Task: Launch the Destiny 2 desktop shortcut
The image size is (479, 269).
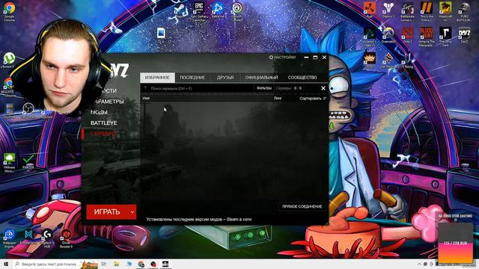Action: pos(388,10)
